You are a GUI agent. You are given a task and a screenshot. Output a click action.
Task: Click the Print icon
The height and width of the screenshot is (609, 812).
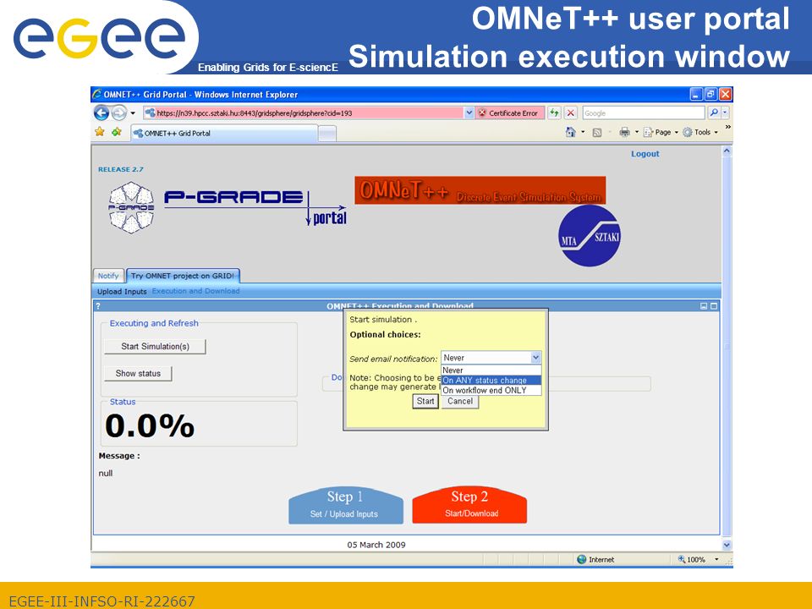tap(624, 132)
